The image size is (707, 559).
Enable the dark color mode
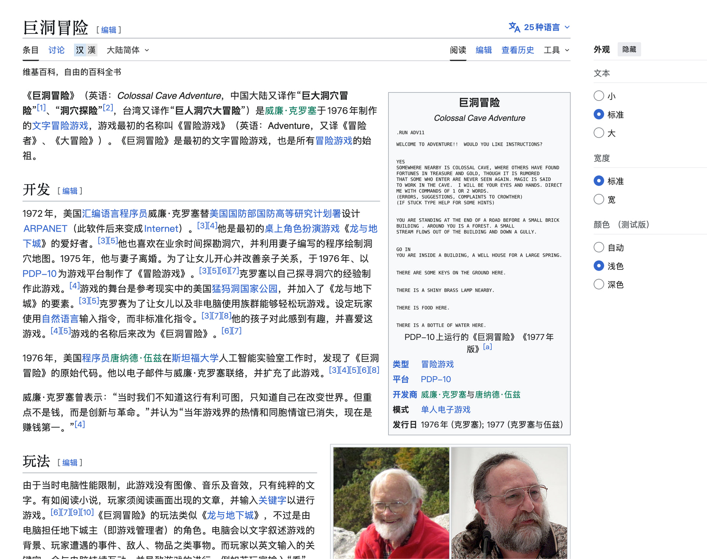(x=599, y=284)
